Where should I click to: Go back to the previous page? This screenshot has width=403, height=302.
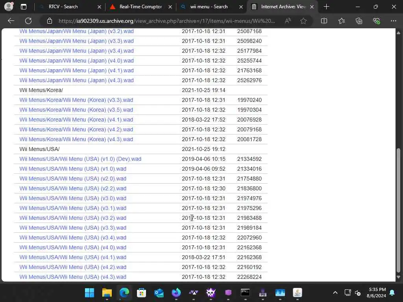11,21
